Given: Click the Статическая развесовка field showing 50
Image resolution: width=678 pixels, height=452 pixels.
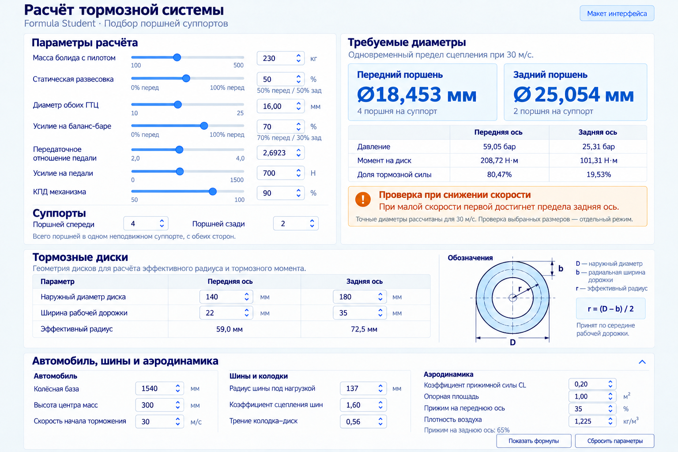Looking at the screenshot, I should click(x=281, y=79).
